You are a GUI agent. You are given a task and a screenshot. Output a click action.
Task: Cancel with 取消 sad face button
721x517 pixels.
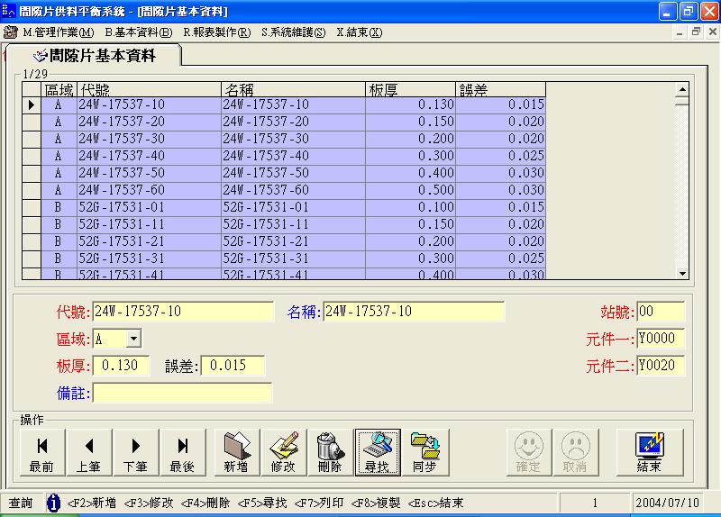(x=576, y=452)
